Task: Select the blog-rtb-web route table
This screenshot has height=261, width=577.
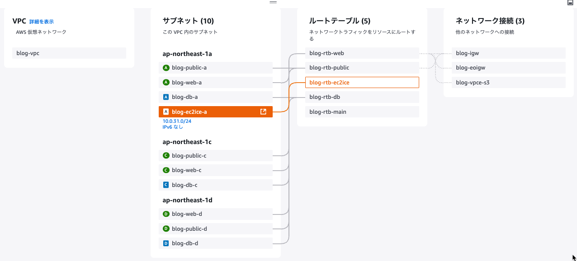Action: click(362, 53)
